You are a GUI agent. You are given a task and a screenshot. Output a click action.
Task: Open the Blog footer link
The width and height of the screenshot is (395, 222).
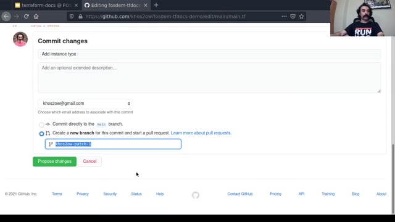point(355,194)
